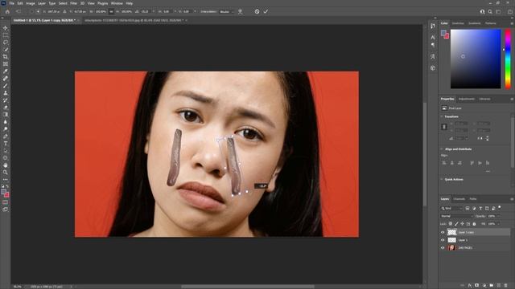Select the Zoom tool
The image size is (515, 289).
[x=6, y=173]
